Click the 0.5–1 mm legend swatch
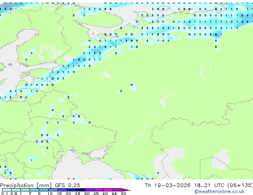Screen dimensions: 253x195 coord(16,190)
